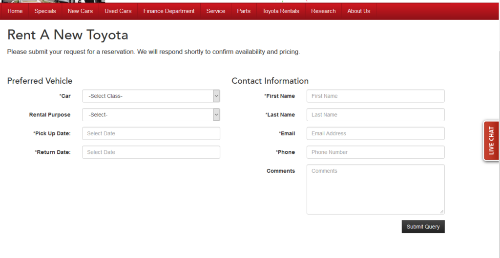The height and width of the screenshot is (258, 500).
Task: Click the Submit Query button
Action: 423,226
